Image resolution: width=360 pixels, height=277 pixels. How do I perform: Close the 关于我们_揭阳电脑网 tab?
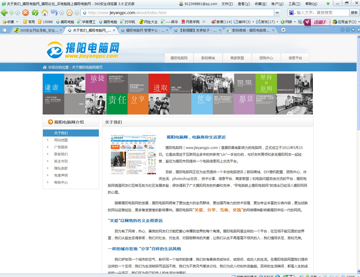tap(114, 30)
